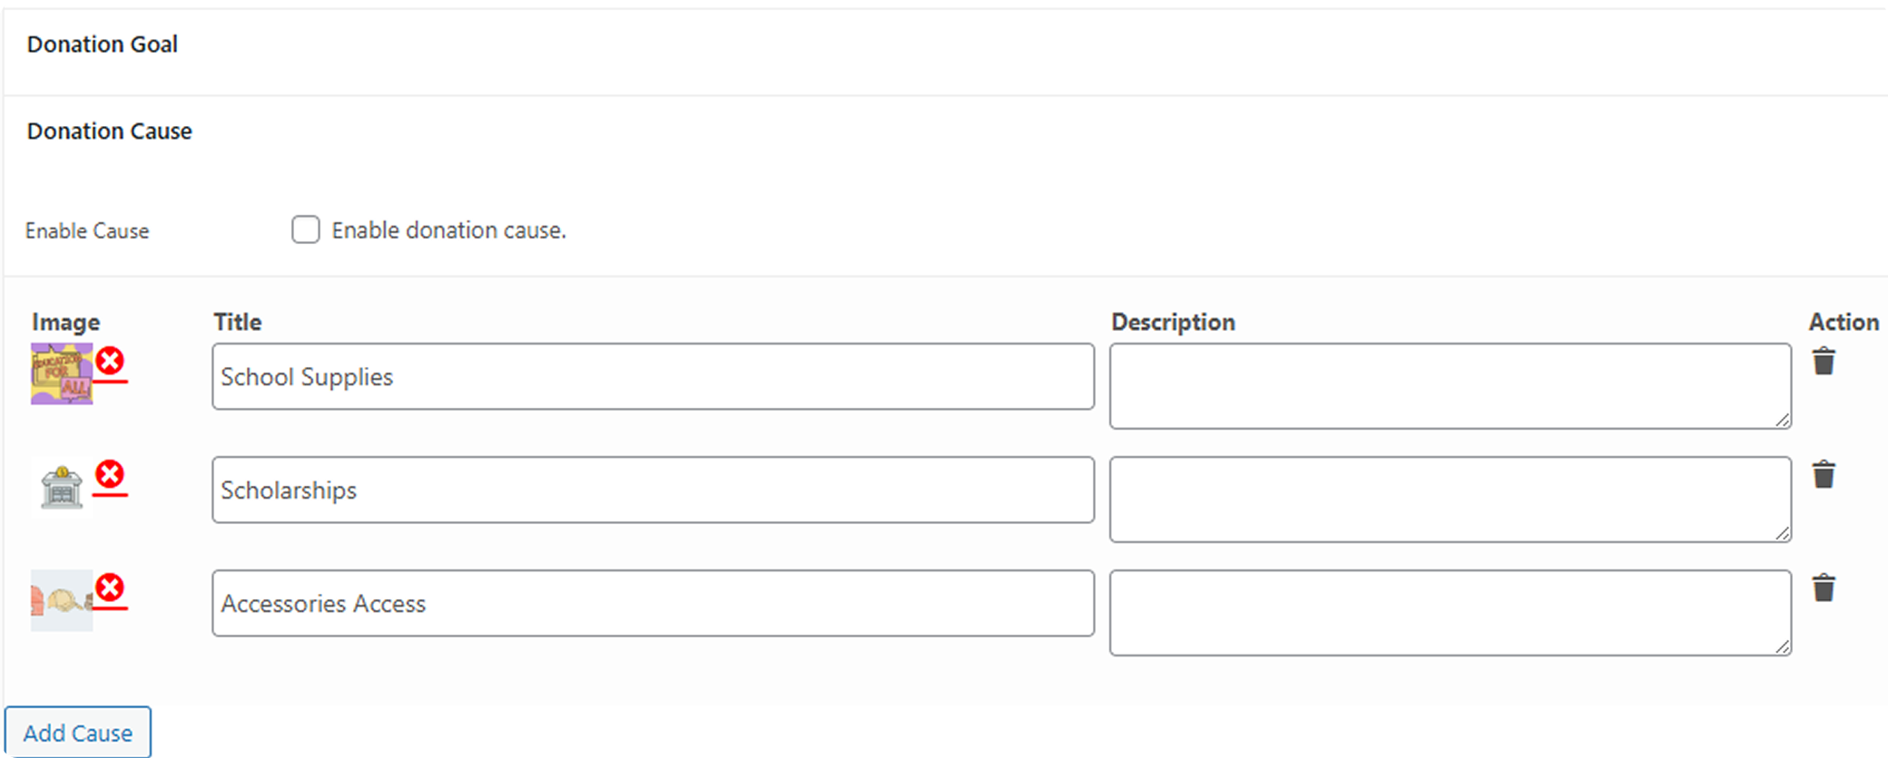Open the School Supplies image thumbnail
Screen dimensions: 1888x758
pyautogui.click(x=61, y=374)
